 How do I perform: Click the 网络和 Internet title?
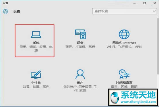tap(124, 43)
